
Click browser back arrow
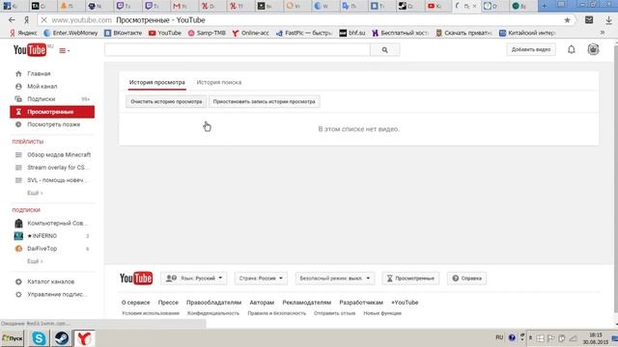coord(12,20)
